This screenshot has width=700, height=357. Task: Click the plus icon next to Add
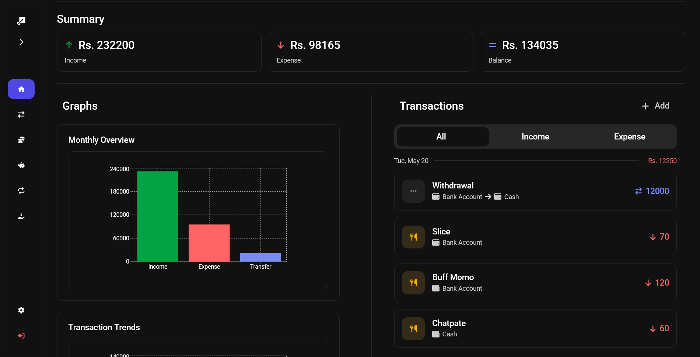click(x=645, y=106)
